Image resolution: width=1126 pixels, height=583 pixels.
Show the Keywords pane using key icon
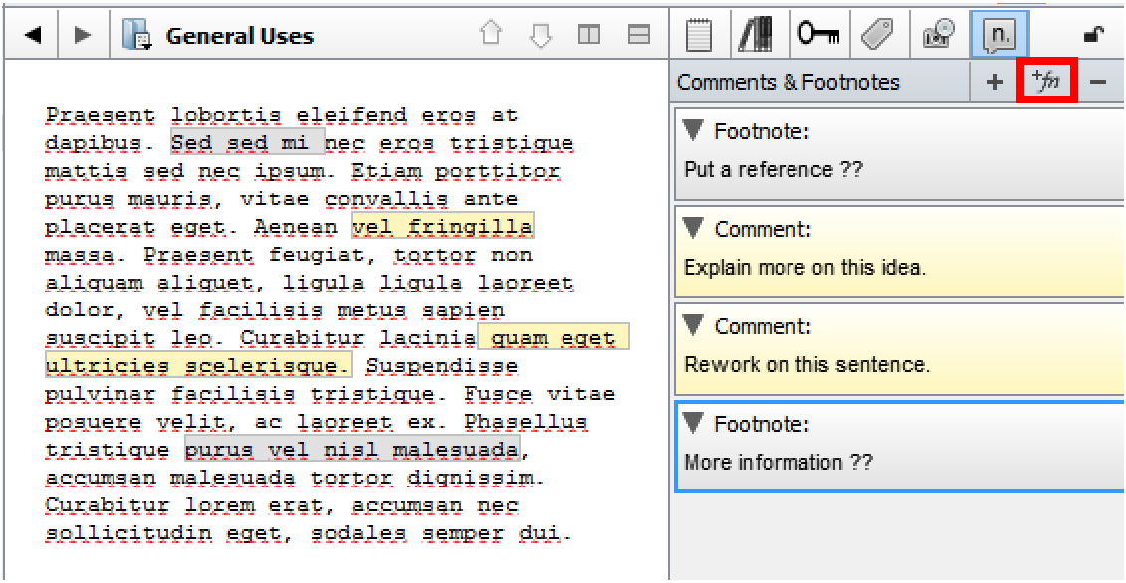tap(817, 35)
